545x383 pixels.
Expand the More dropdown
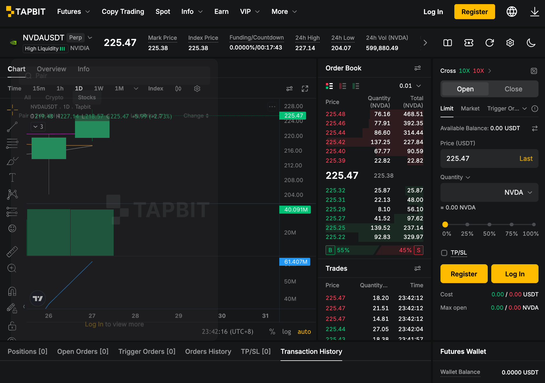click(284, 11)
